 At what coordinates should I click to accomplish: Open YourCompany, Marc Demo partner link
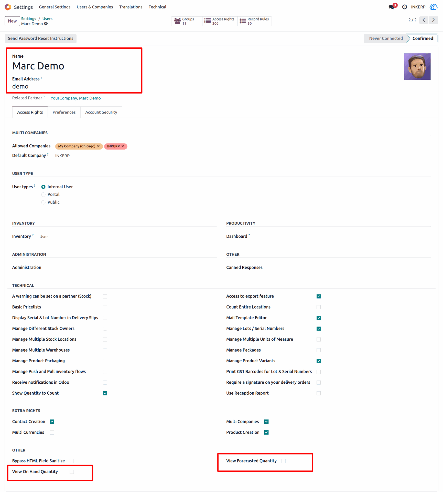click(x=75, y=98)
